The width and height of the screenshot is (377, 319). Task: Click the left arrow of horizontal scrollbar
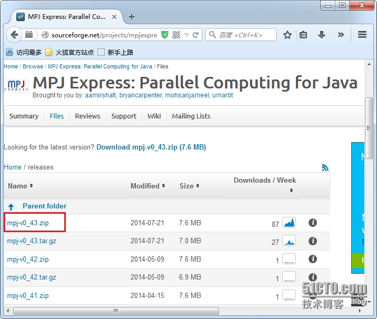pyautogui.click(x=8, y=311)
